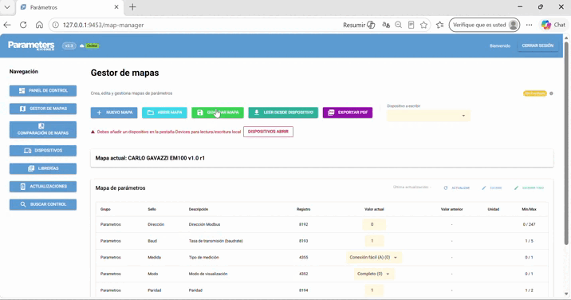The height and width of the screenshot is (300, 571).
Task: Open the Dispositivos sidebar section
Action: point(43,151)
